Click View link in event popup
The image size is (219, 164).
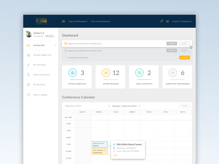pos(115,155)
